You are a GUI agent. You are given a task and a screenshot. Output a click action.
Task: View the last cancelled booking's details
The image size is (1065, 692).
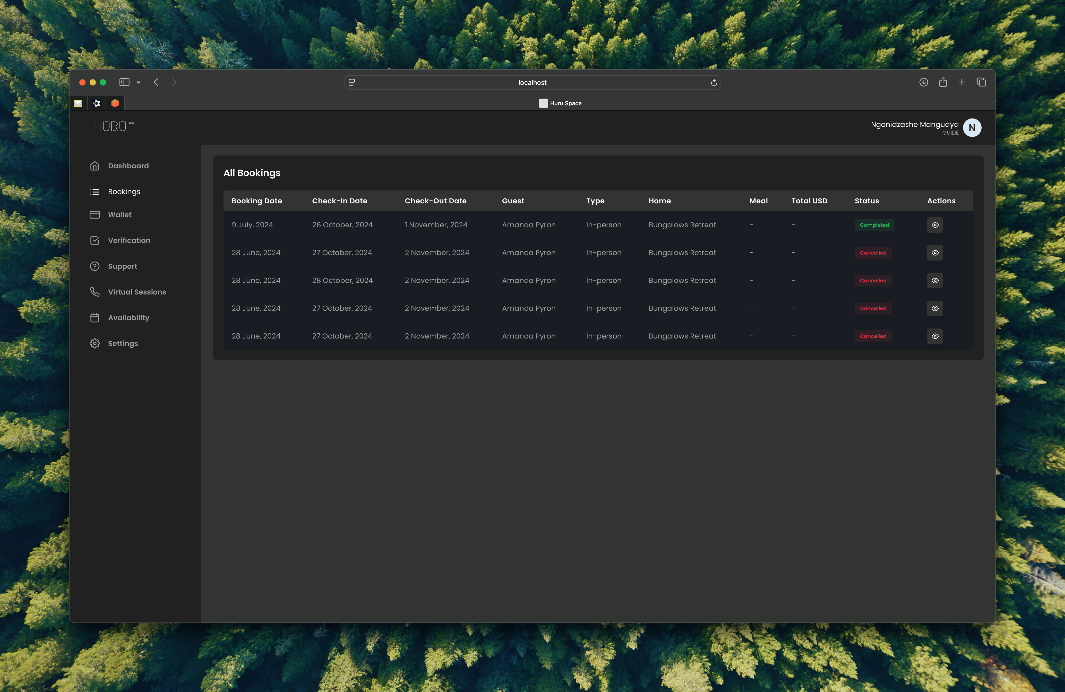[x=935, y=336]
